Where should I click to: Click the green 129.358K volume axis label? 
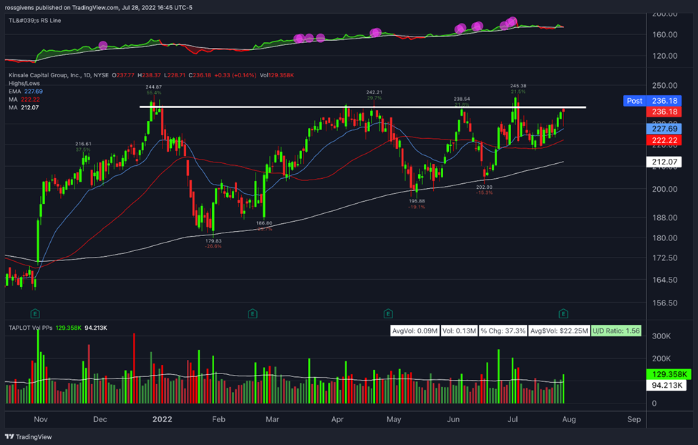pyautogui.click(x=669, y=374)
